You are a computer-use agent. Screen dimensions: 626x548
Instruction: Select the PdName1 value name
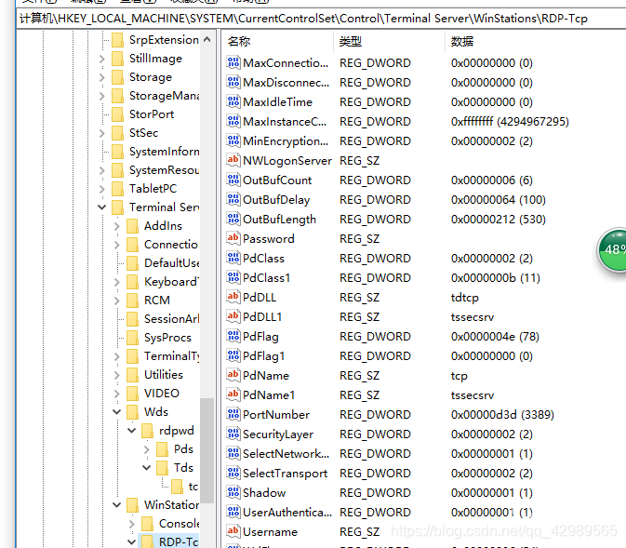point(269,395)
